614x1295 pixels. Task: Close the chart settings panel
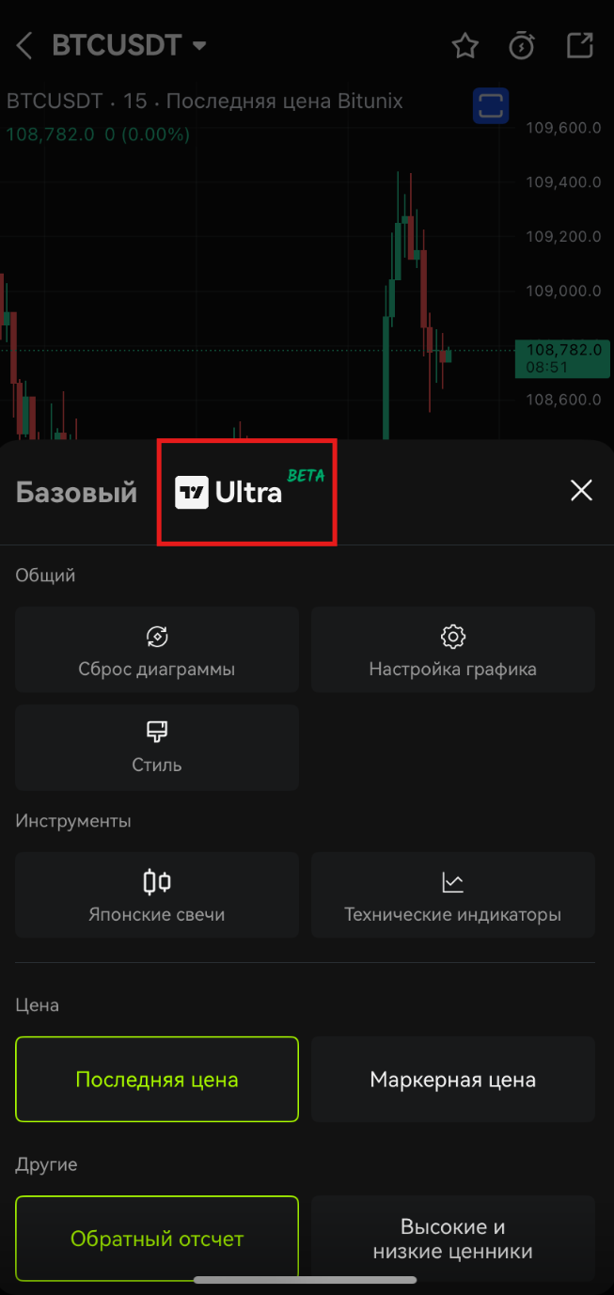582,490
